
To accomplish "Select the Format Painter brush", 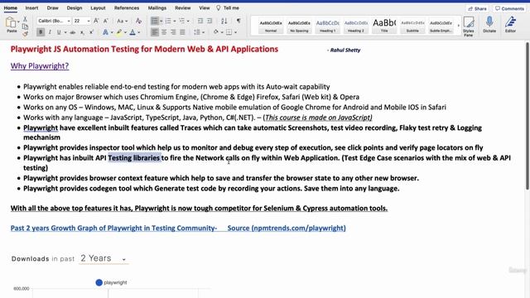I will [x=25, y=33].
